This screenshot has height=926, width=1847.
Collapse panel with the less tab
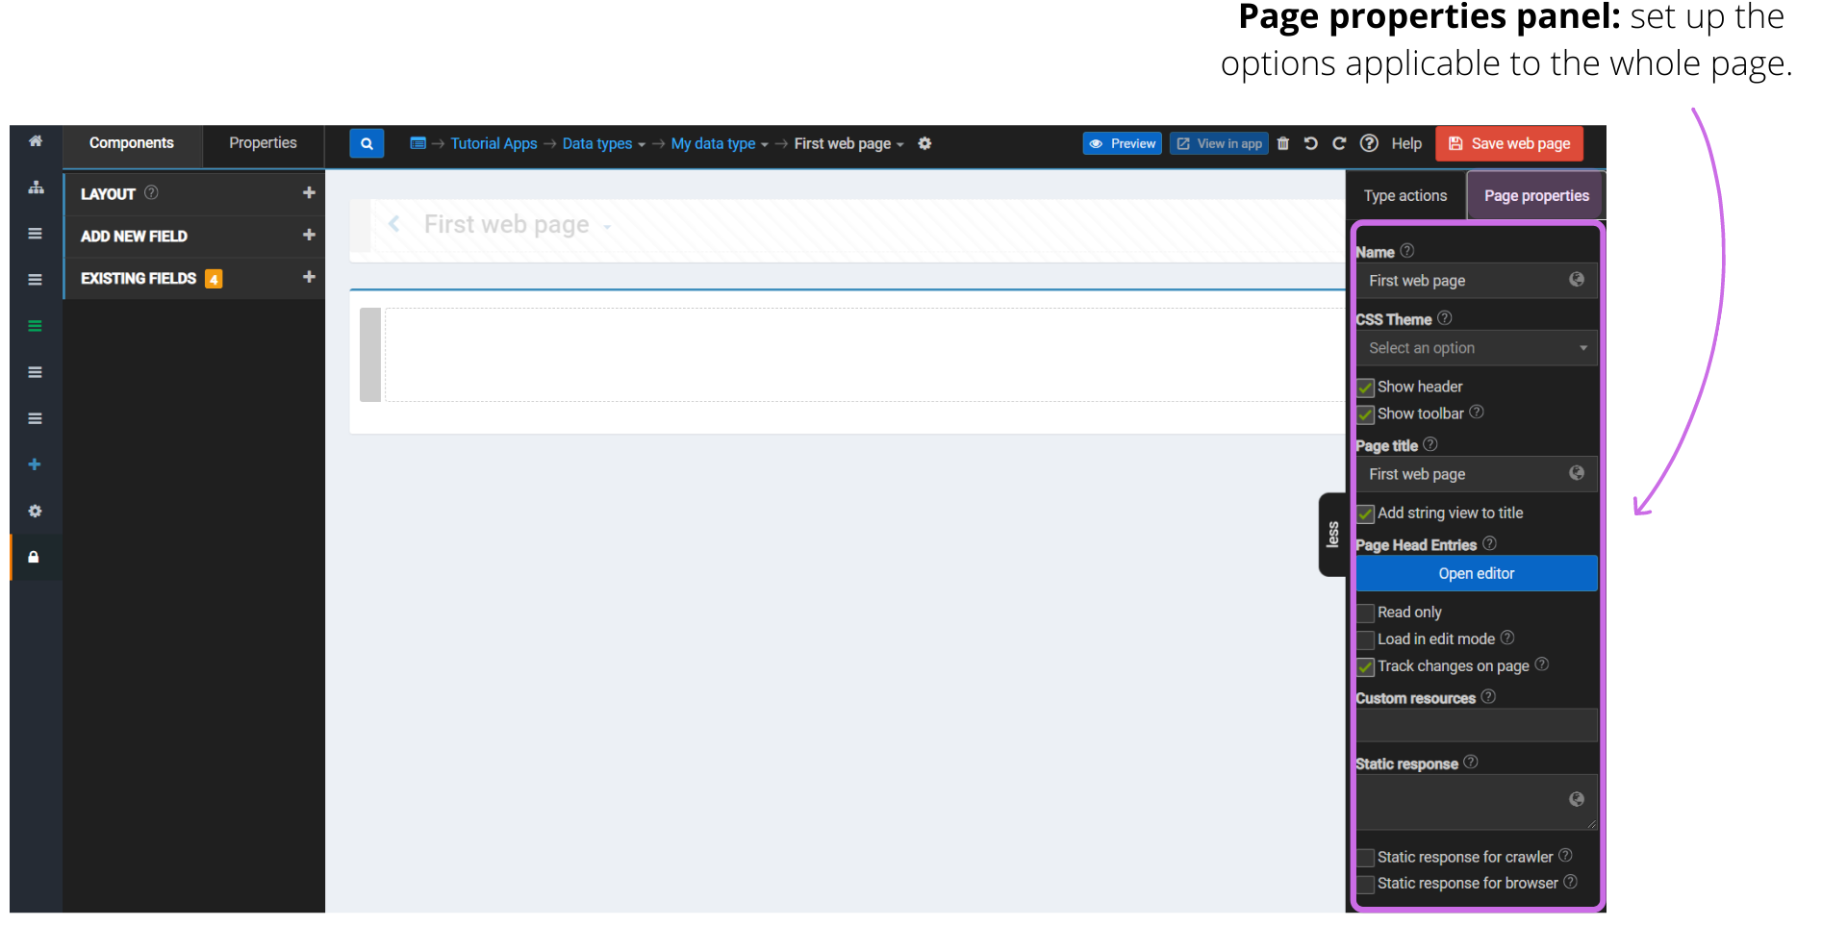(1332, 535)
